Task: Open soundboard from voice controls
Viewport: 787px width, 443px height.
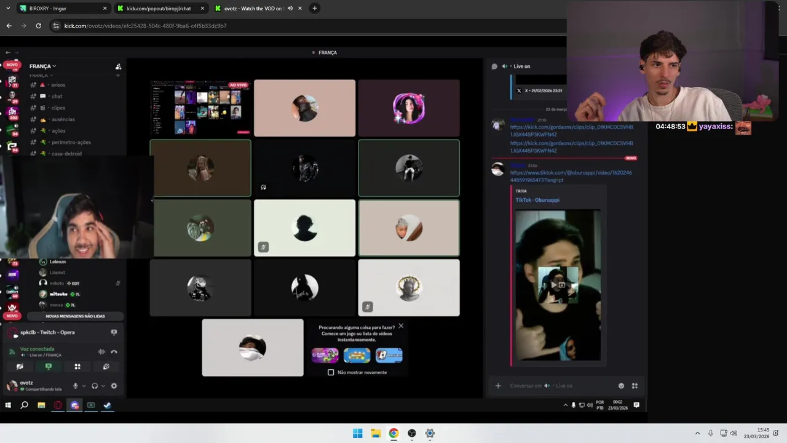Action: click(x=106, y=367)
